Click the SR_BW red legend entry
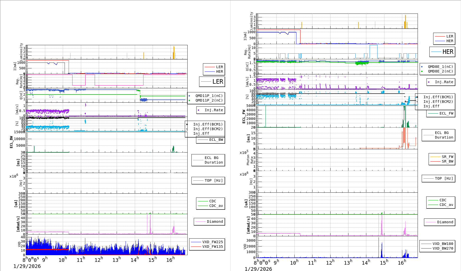Image resolution: width=461 pixels, height=271 pixels. [447, 161]
